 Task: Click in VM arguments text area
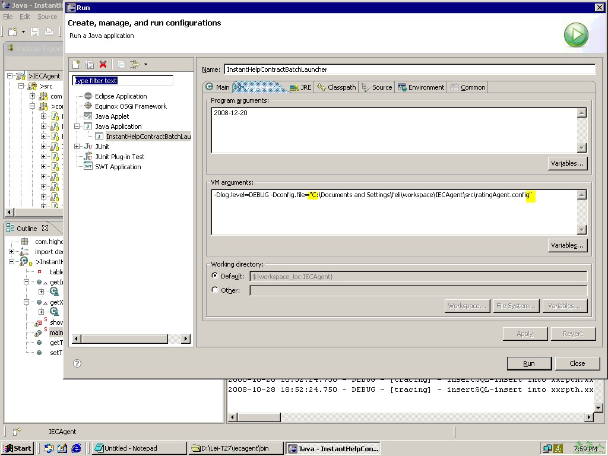[394, 212]
